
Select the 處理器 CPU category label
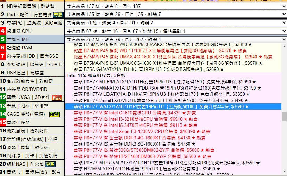[19, 31]
